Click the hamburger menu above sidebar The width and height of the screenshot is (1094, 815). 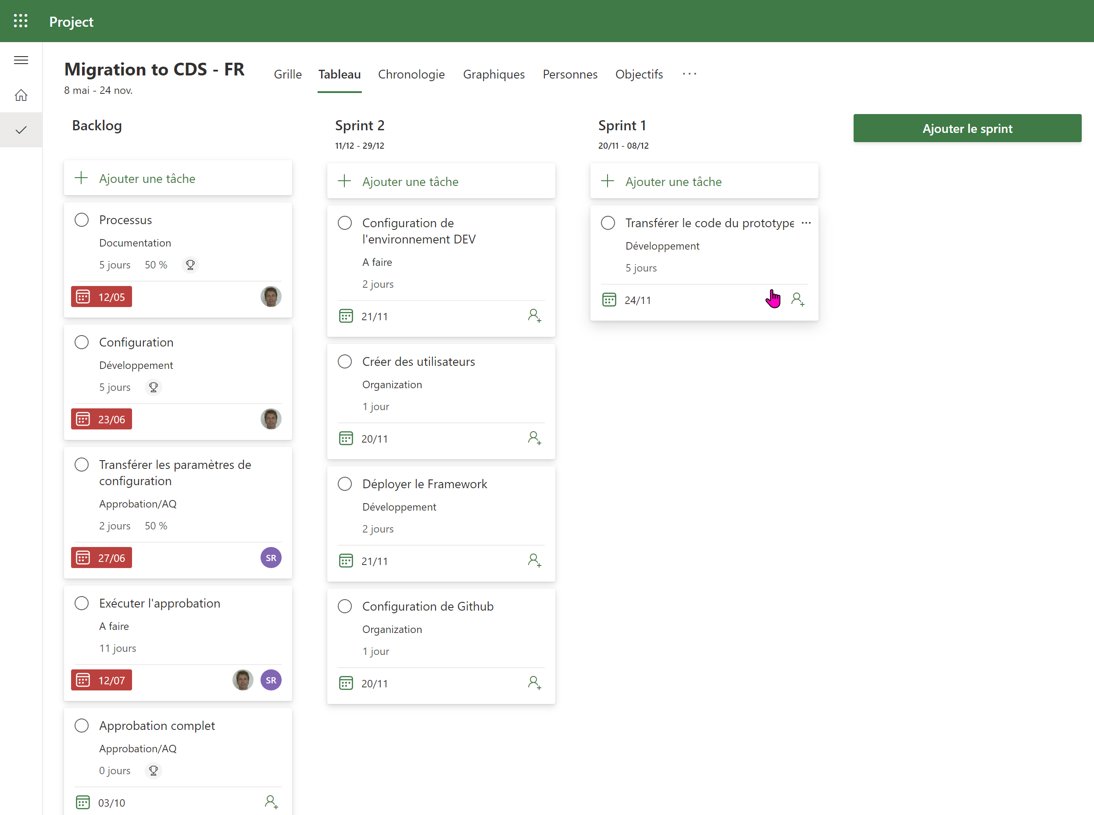tap(21, 60)
